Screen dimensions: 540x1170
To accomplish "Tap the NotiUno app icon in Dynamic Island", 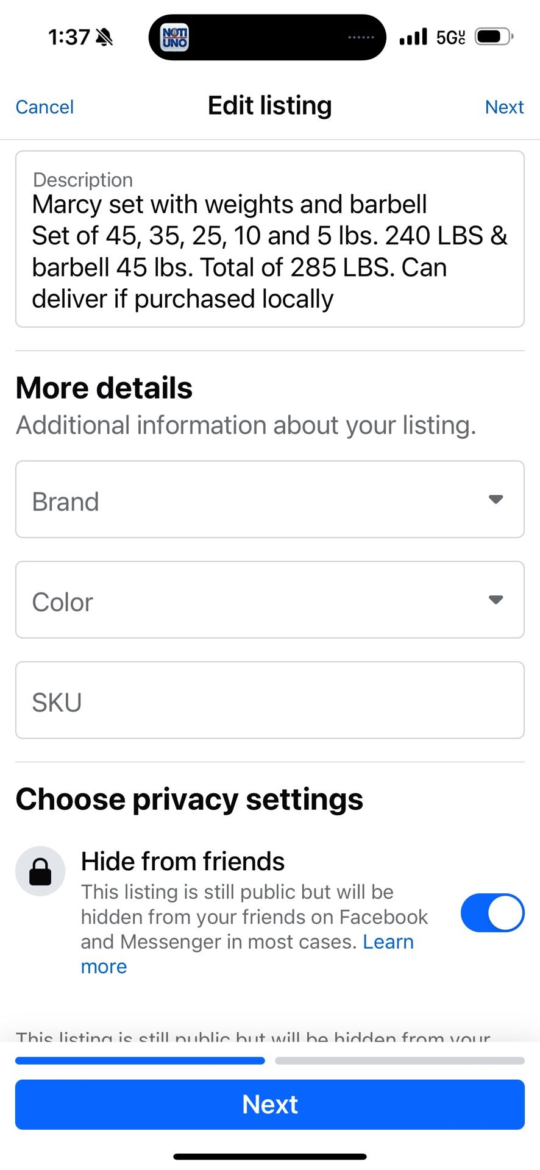I will click(174, 37).
